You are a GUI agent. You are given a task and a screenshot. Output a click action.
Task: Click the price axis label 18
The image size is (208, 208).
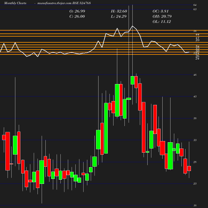click(195, 206)
